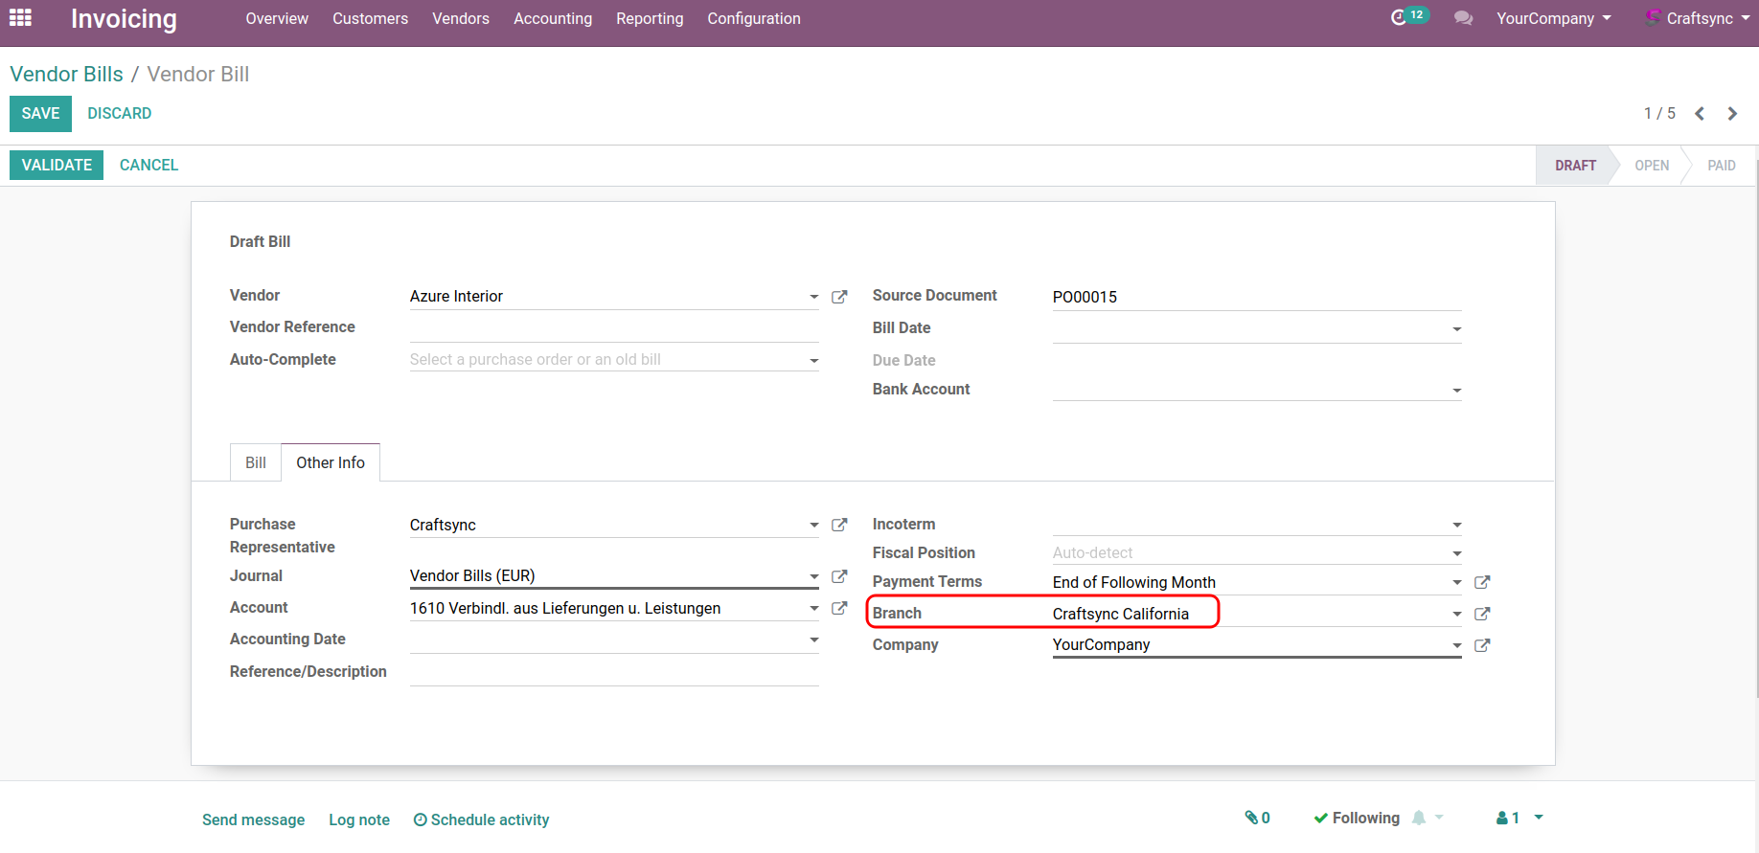Open the apps grid menu icon

tap(20, 18)
